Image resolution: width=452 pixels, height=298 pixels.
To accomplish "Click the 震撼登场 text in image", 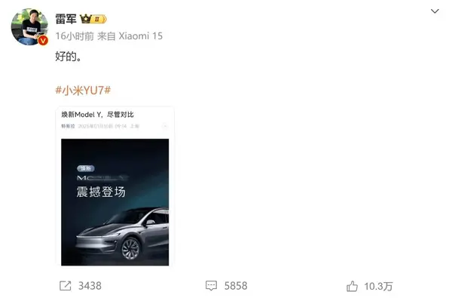I will point(101,192).
